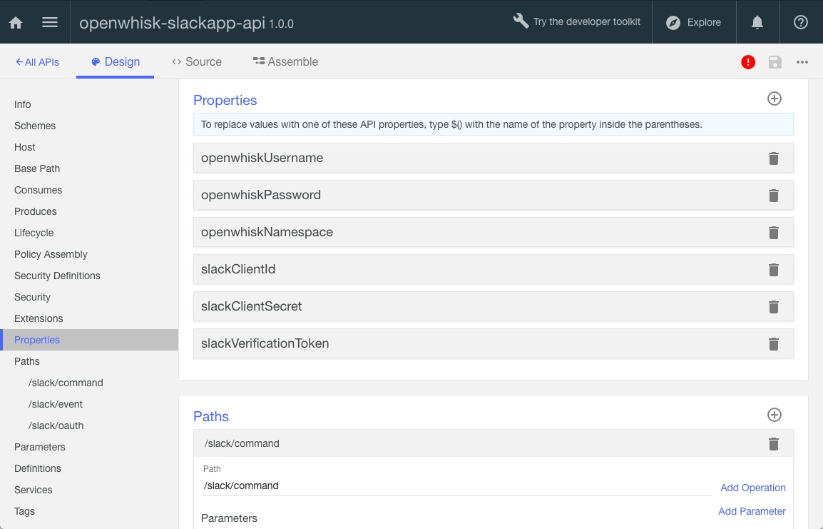Viewport: 823px width, 529px height.
Task: Open the notifications bell
Action: click(x=757, y=22)
